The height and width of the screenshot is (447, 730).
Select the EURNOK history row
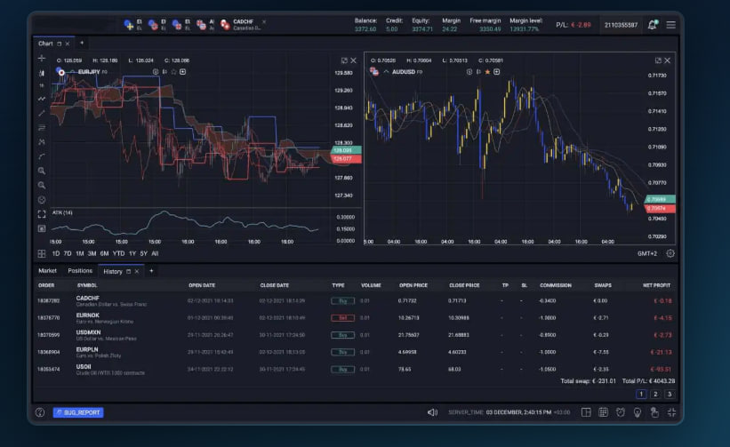355,318
